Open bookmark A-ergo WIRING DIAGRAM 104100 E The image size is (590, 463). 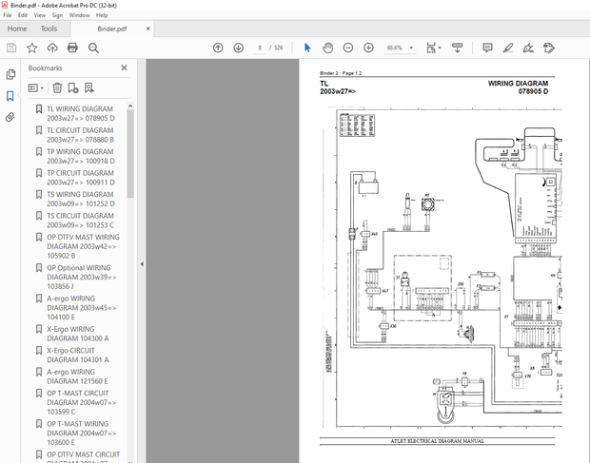[81, 308]
